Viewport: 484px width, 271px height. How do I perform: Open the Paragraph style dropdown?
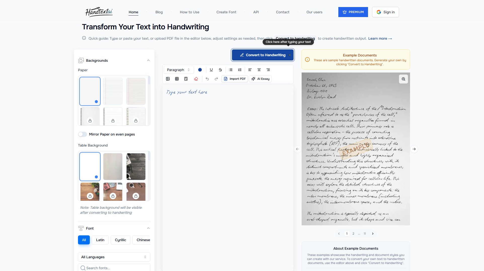point(178,70)
